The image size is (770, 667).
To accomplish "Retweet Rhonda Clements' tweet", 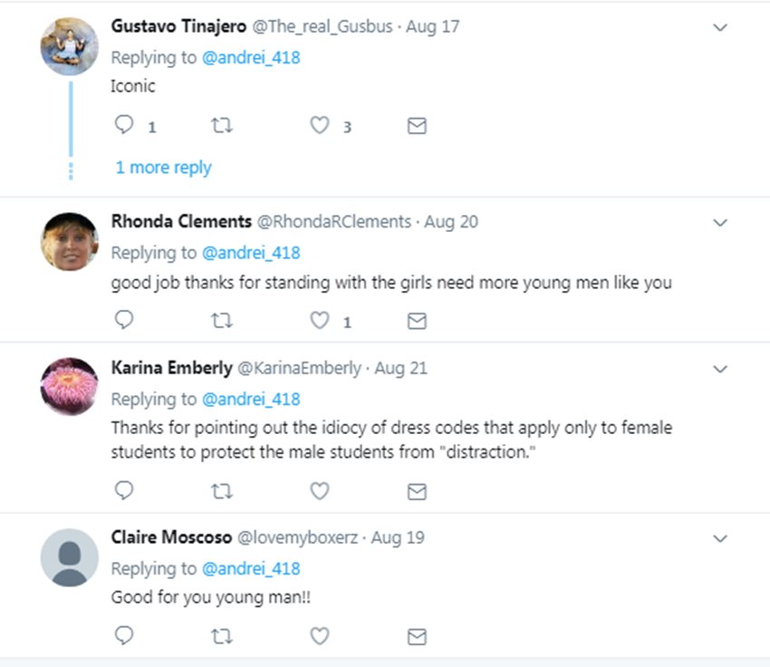I will pos(221,320).
